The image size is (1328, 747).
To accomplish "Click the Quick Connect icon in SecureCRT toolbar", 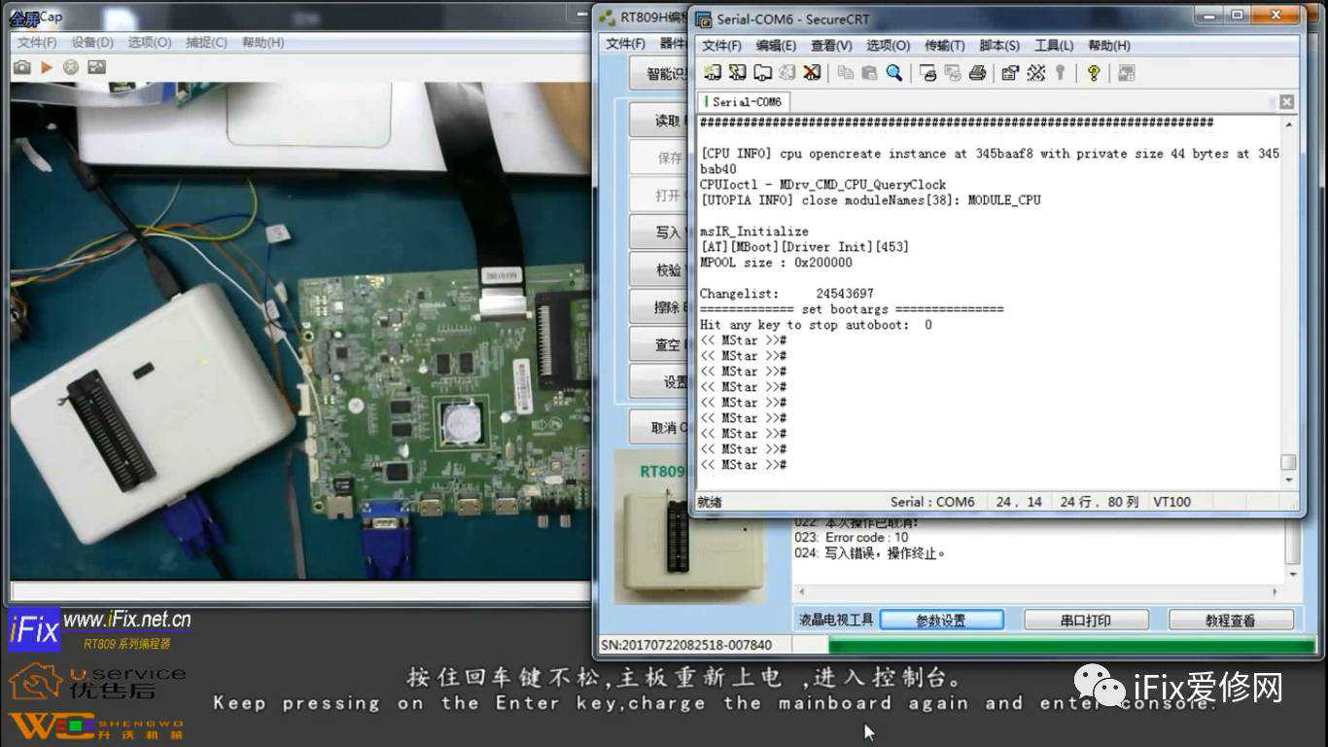I will 737,73.
